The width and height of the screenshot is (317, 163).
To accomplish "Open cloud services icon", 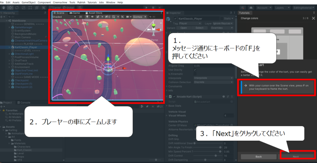I will [x=251, y=8].
